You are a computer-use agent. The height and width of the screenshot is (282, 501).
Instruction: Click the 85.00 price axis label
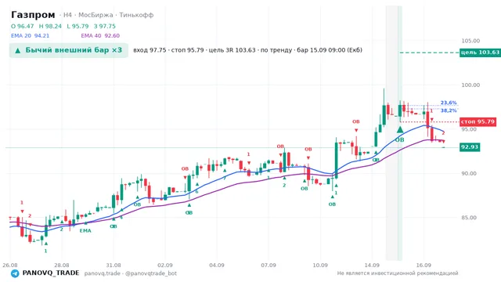[x=469, y=218]
